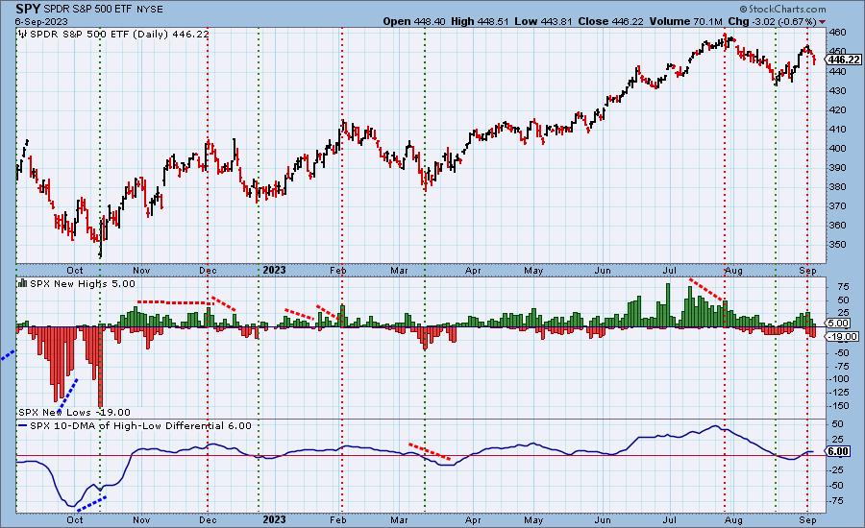The height and width of the screenshot is (528, 865).
Task: Click the -100 axis label in New Lows panel
Action: tap(837, 378)
